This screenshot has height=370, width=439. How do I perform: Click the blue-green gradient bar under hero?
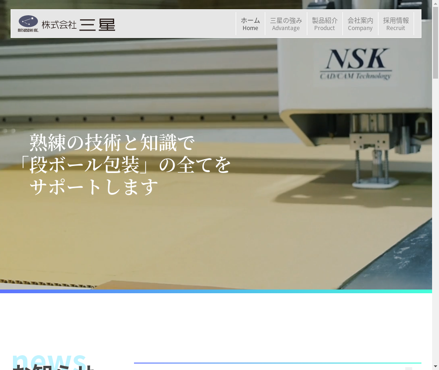216,291
